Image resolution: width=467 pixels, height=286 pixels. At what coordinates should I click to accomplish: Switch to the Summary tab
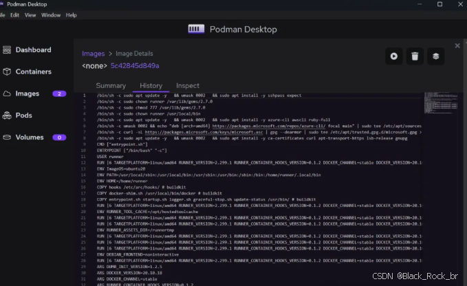point(111,86)
